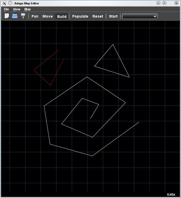
Task: Open the File menu
Action: click(6, 9)
